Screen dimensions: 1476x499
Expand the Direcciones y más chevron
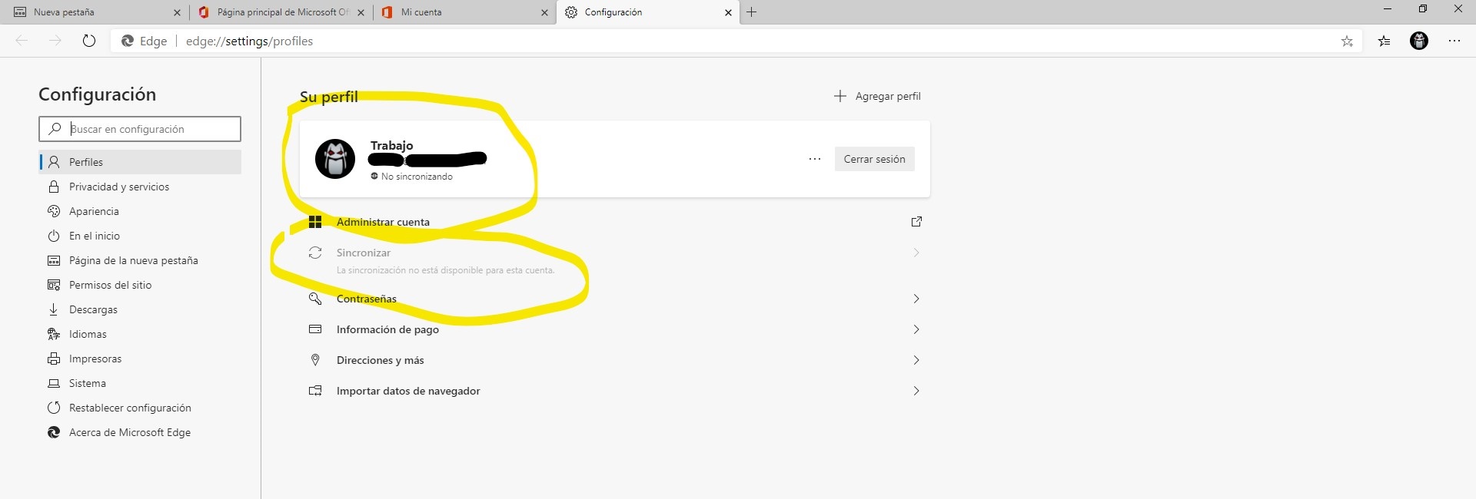[916, 360]
